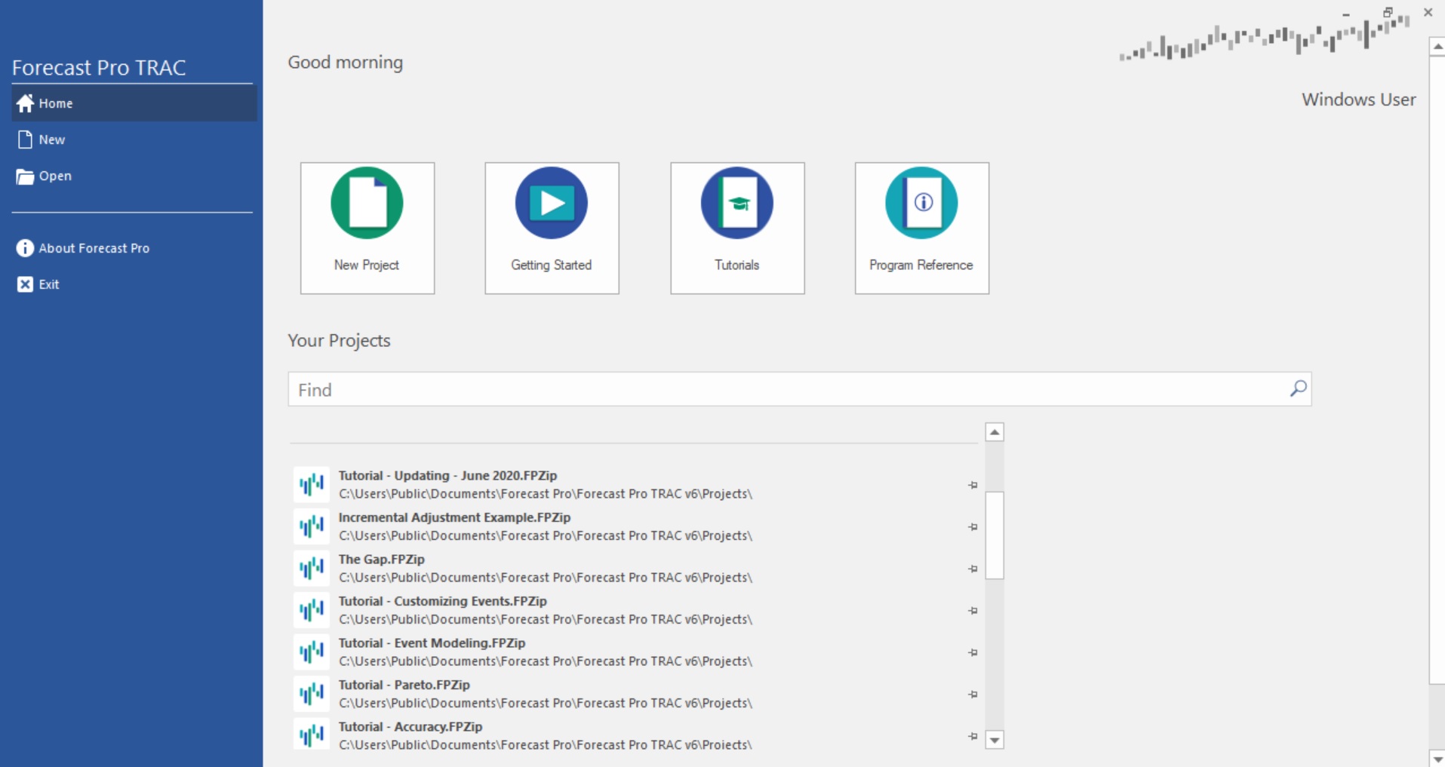Pin the Tutorial - Updating - June 2020 project
Viewport: 1445px width, 767px height.
973,485
